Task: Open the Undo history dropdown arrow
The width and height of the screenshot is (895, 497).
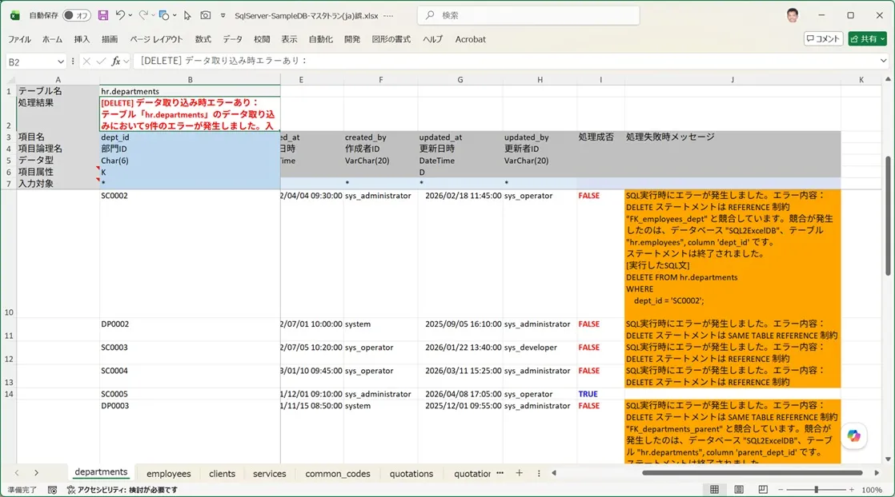Action: click(x=130, y=15)
